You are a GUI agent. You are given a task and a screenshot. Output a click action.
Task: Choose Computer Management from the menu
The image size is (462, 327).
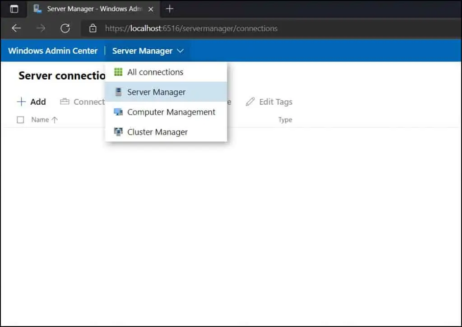[166, 112]
